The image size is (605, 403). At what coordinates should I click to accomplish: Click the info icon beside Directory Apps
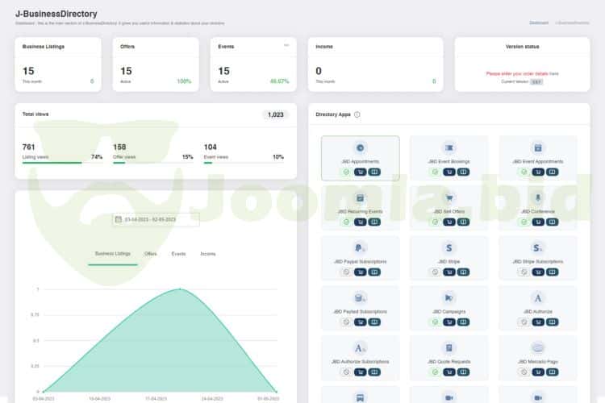pyautogui.click(x=357, y=114)
